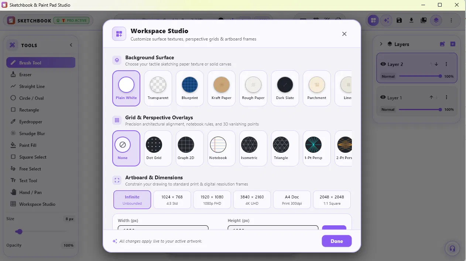Image resolution: width=466 pixels, height=261 pixels.
Task: Select 1024 × 768 artboard preset
Action: pyautogui.click(x=172, y=200)
